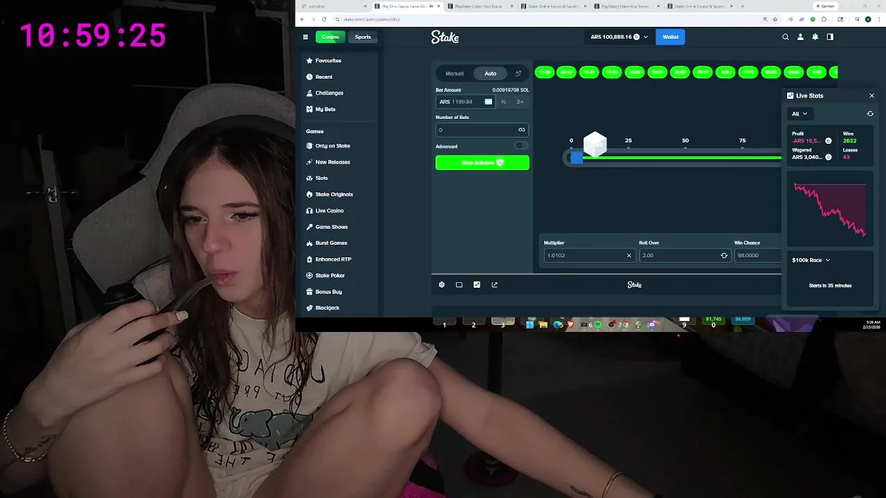Switch to the Sports section

coord(363,37)
